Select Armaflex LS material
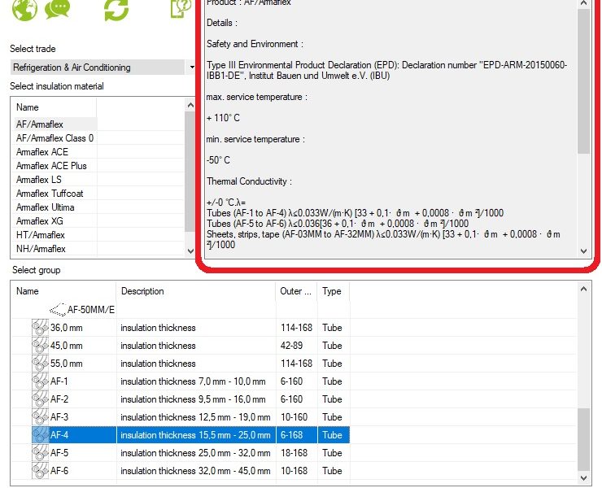Image resolution: width=602 pixels, height=488 pixels. click(x=39, y=179)
